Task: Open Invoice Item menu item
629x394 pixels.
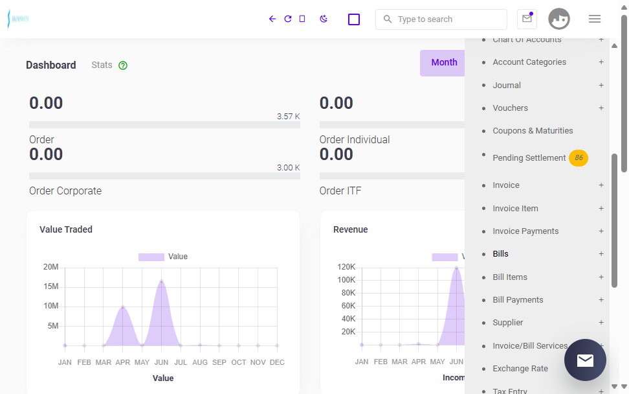Action: (516, 209)
